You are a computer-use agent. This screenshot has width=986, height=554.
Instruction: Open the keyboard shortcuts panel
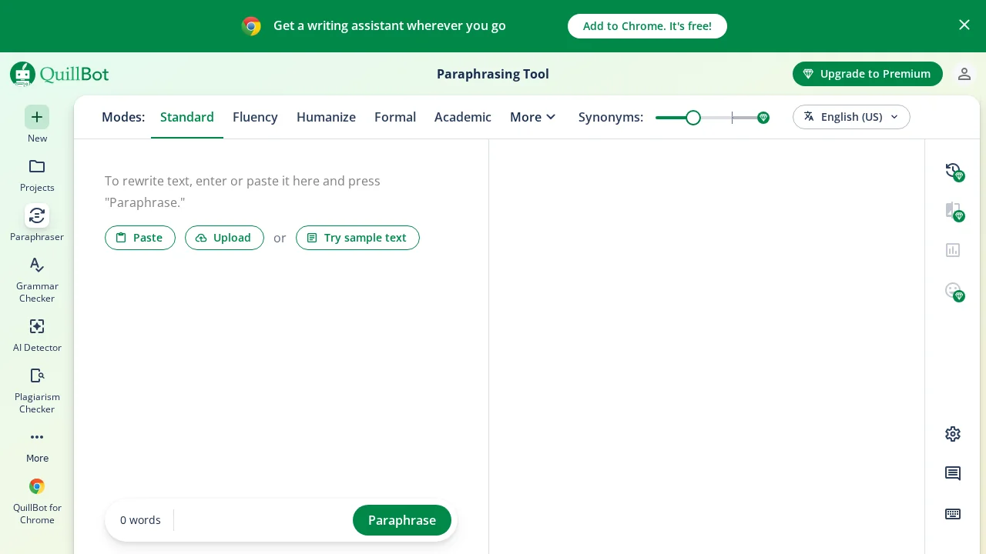953,513
